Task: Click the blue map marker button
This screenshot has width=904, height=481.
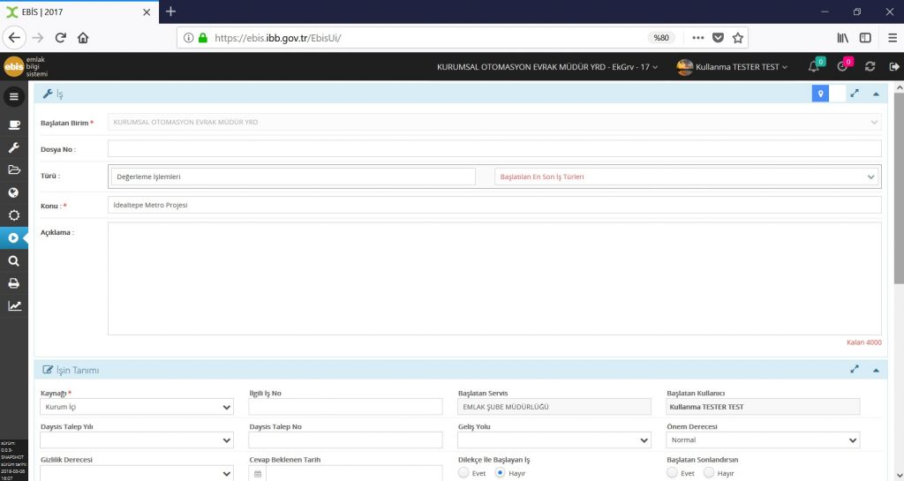Action: pyautogui.click(x=820, y=94)
